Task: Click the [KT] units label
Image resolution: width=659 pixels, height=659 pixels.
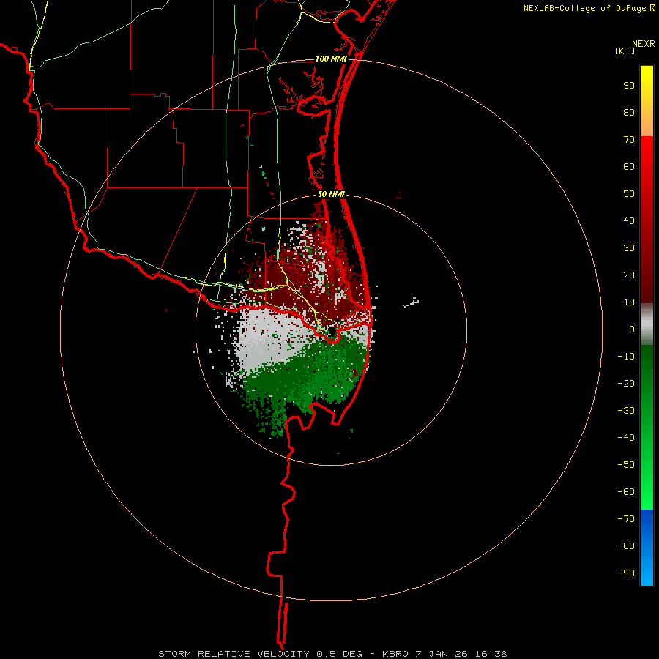Action: point(625,51)
